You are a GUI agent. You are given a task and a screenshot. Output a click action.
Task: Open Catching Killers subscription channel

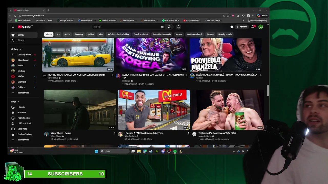coord(24,55)
